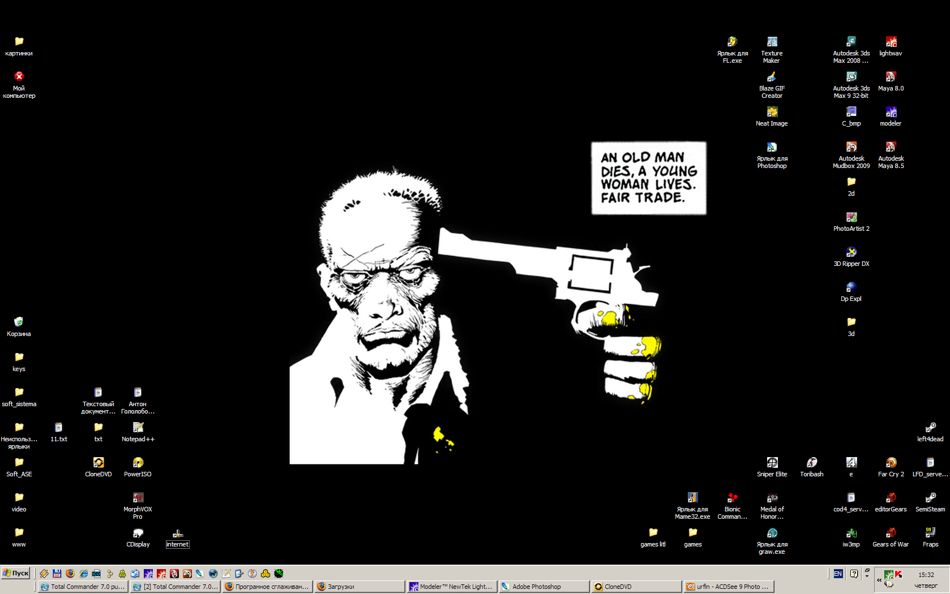Select the lightwav shortcut icon

point(891,46)
